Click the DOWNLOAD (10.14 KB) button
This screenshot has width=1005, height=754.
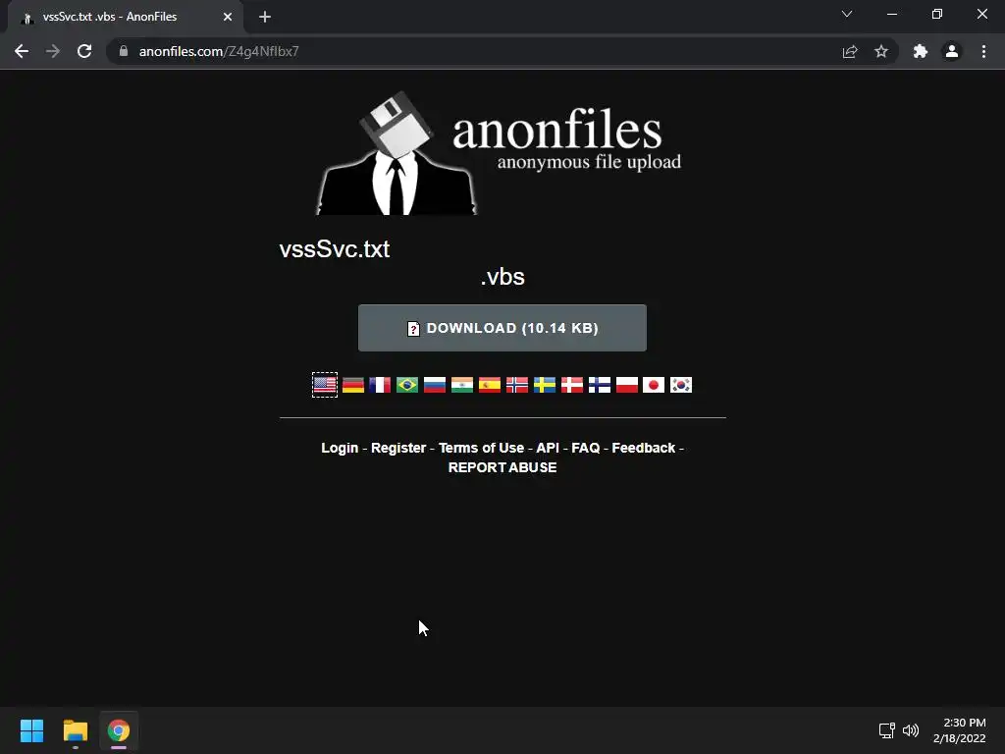pyautogui.click(x=502, y=328)
